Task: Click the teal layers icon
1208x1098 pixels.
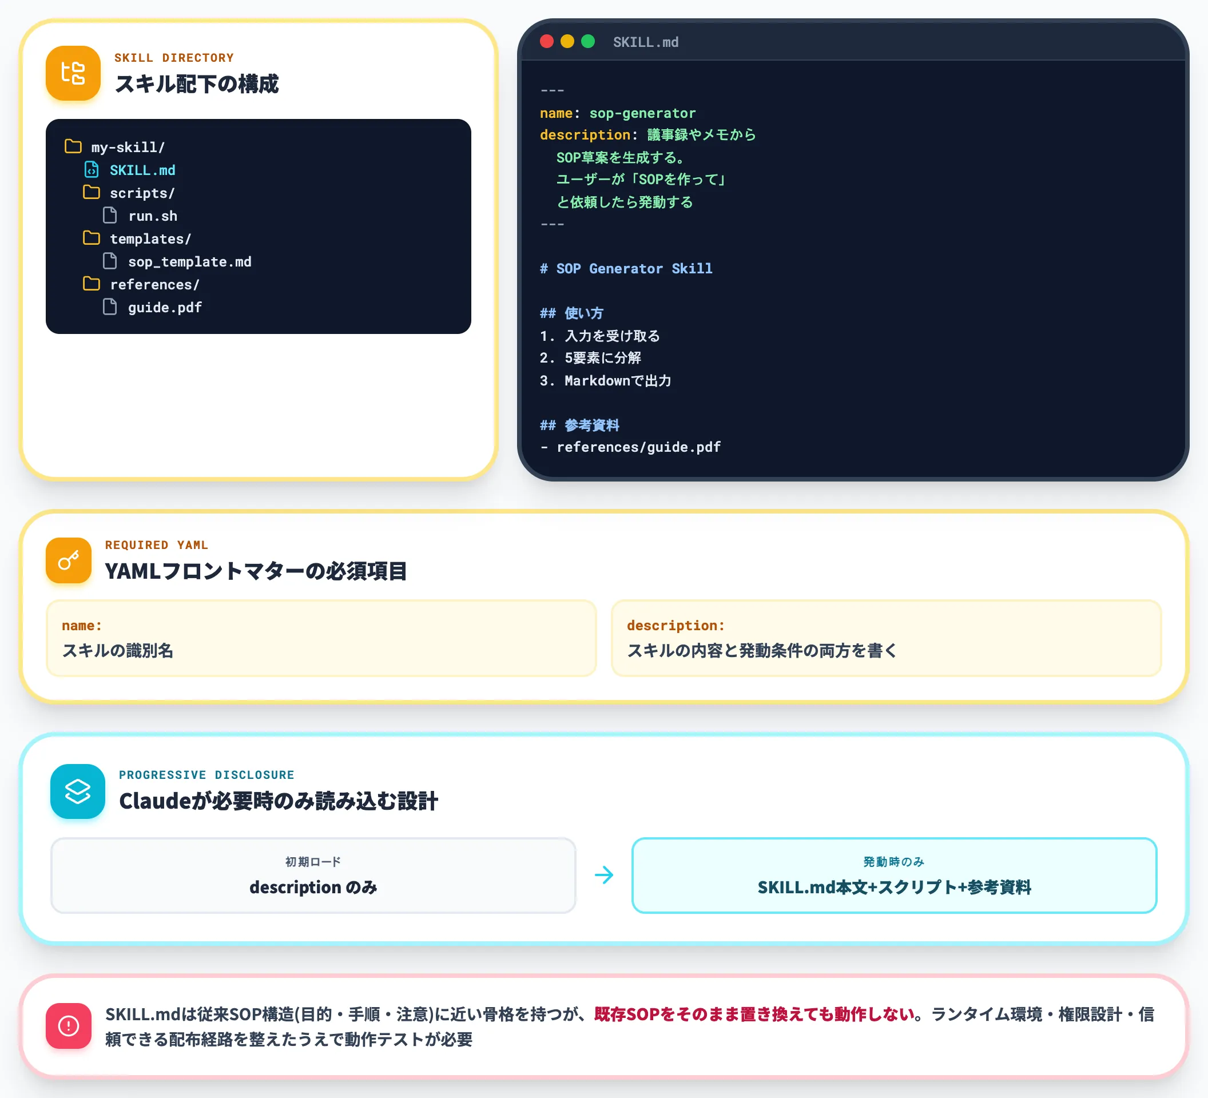Action: coord(77,791)
